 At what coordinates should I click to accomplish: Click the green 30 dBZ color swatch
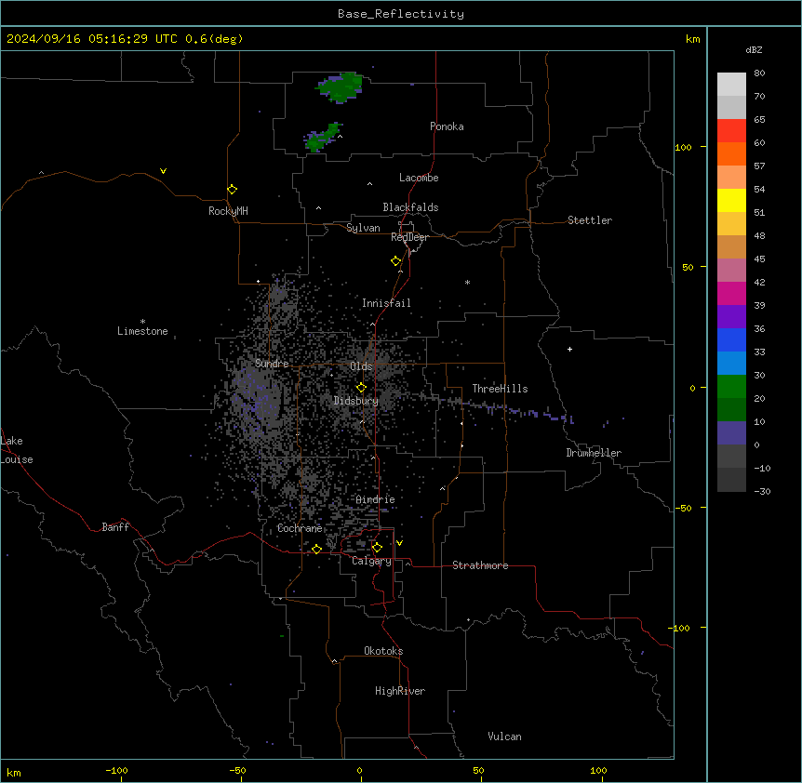(731, 387)
